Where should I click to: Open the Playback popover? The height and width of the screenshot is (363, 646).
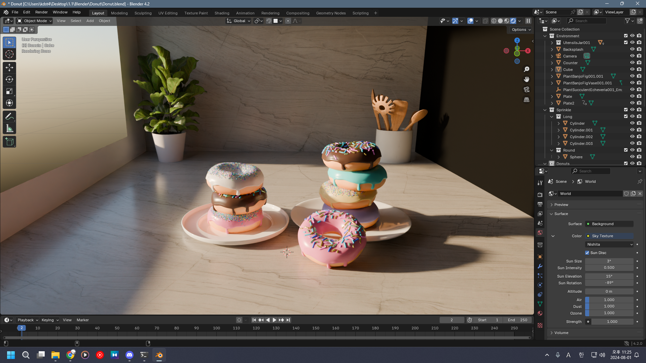pos(28,320)
